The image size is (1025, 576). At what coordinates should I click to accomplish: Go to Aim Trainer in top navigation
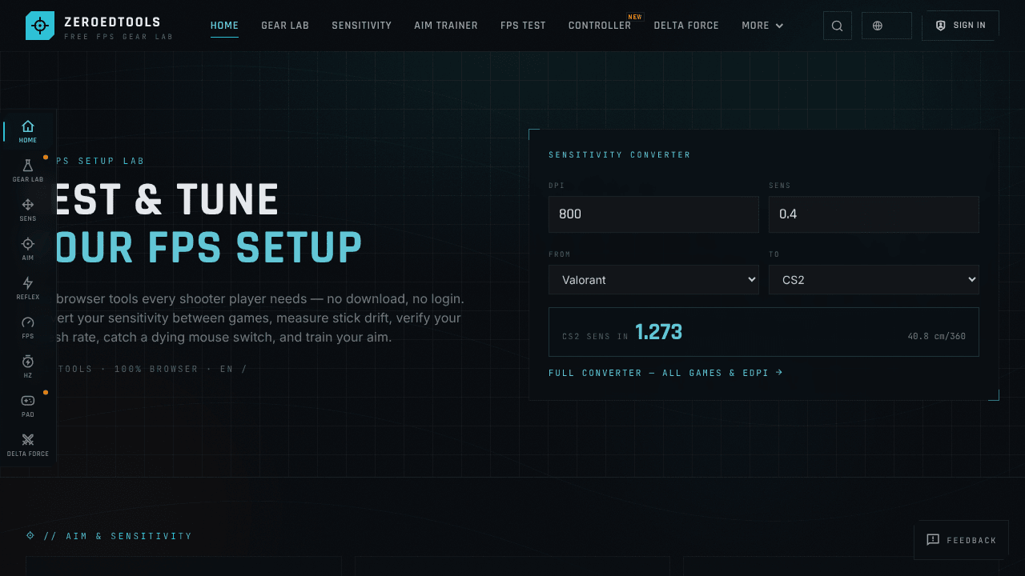click(446, 26)
